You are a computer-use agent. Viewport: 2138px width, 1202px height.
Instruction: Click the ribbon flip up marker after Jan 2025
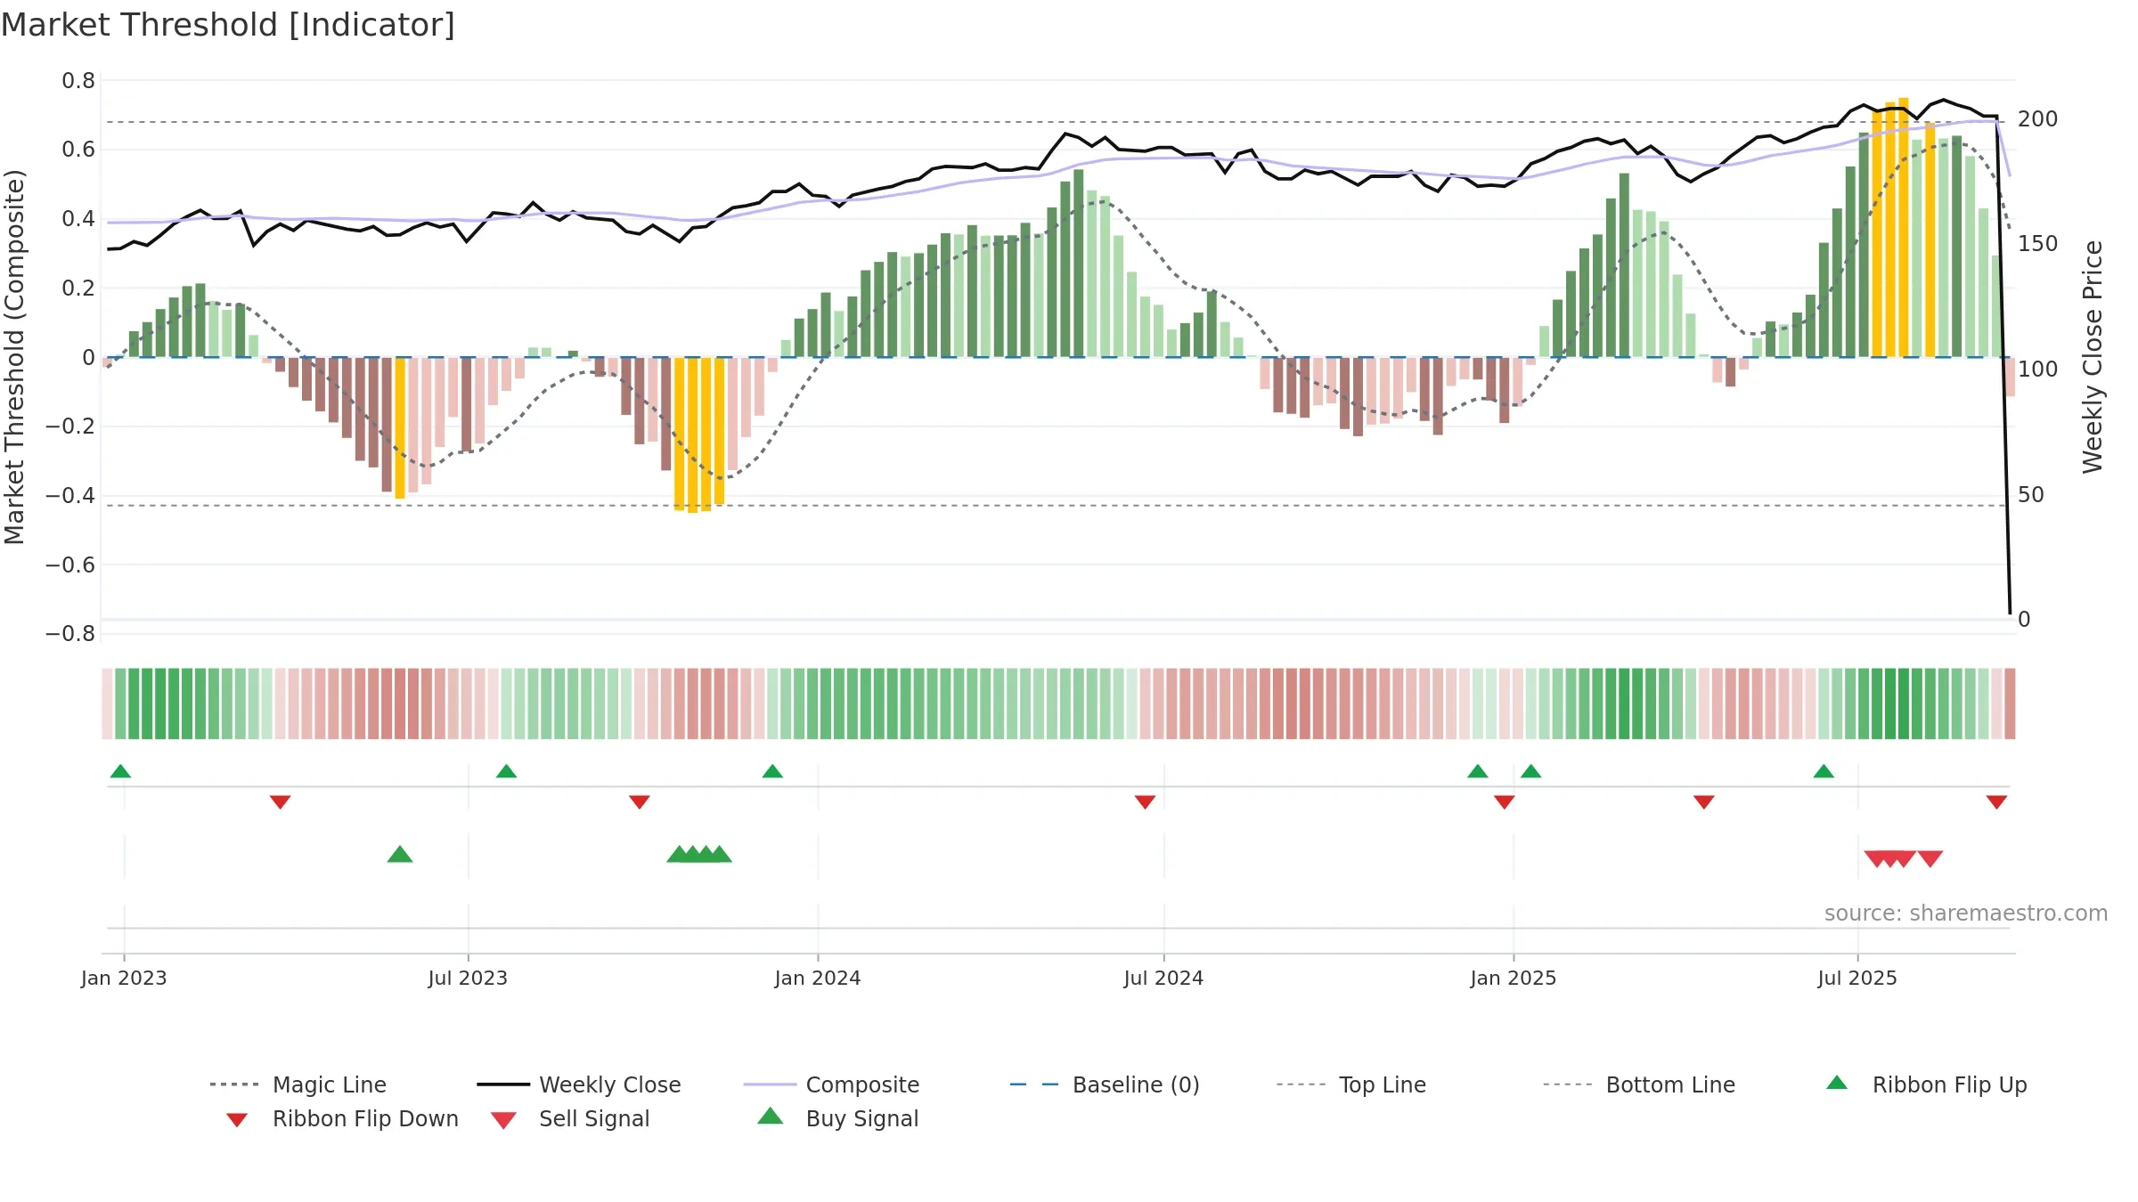tap(1530, 771)
